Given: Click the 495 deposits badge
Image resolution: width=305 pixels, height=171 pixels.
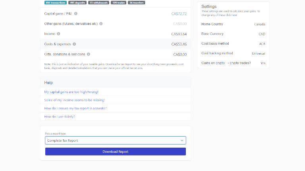Looking at the screenshot, I should pyautogui.click(x=77, y=3).
